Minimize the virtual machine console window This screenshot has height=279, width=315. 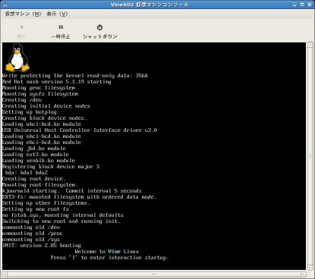[x=295, y=5]
